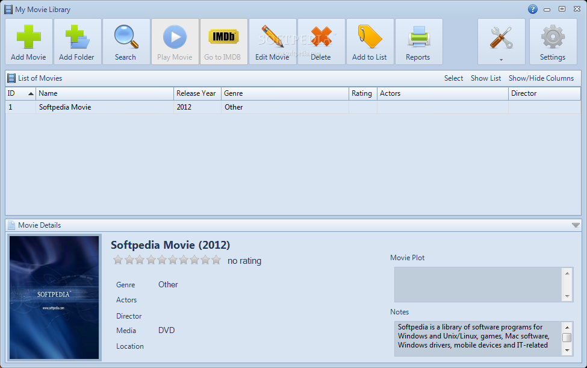
Task: Sort by the Director column header
Action: (x=544, y=93)
